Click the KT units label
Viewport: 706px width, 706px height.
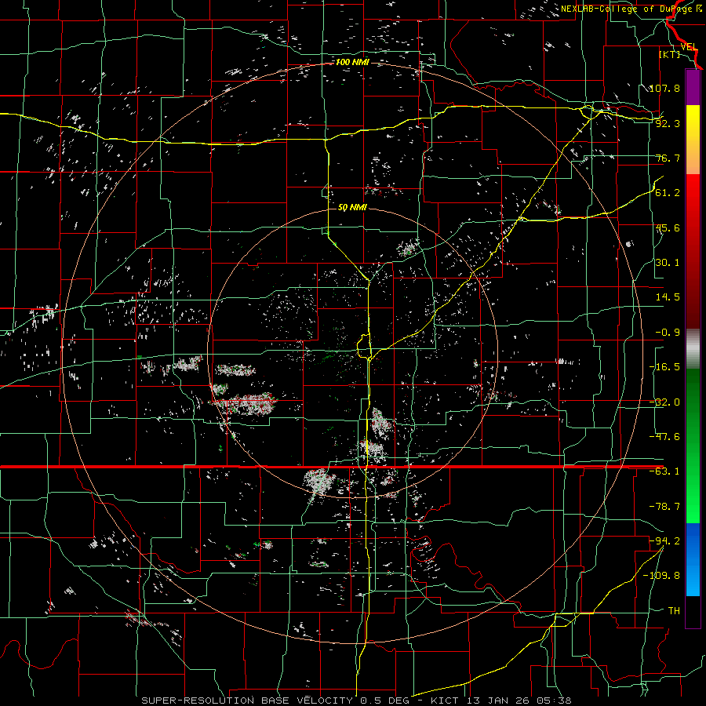point(670,54)
